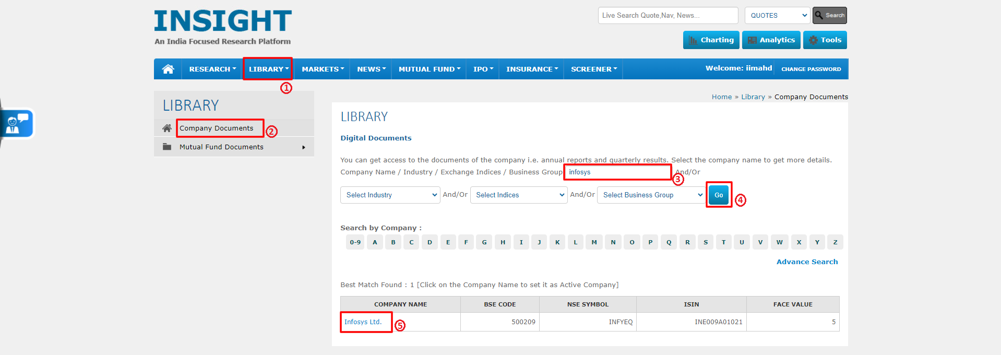Filter companies by letter Q
1001x355 pixels.
coord(669,242)
